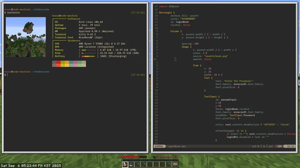Screen dimensions: 300x168
Task: Click the qml filetype indicator
Action: [x=271, y=146]
